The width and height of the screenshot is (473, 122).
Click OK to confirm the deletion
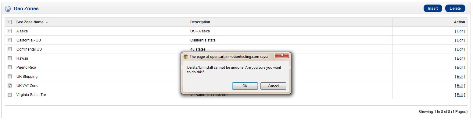[245, 86]
